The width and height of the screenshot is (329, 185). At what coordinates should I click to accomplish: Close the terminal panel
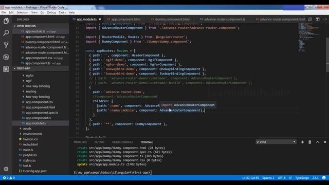[325, 142]
